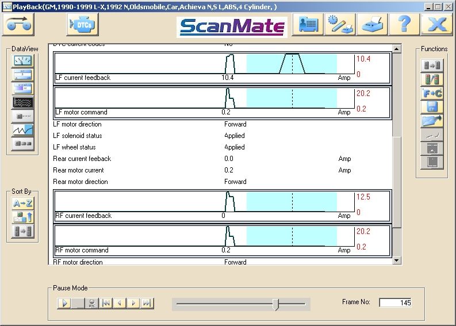Select the RF motor command graph
This screenshot has width=456, height=326.
pos(223,241)
